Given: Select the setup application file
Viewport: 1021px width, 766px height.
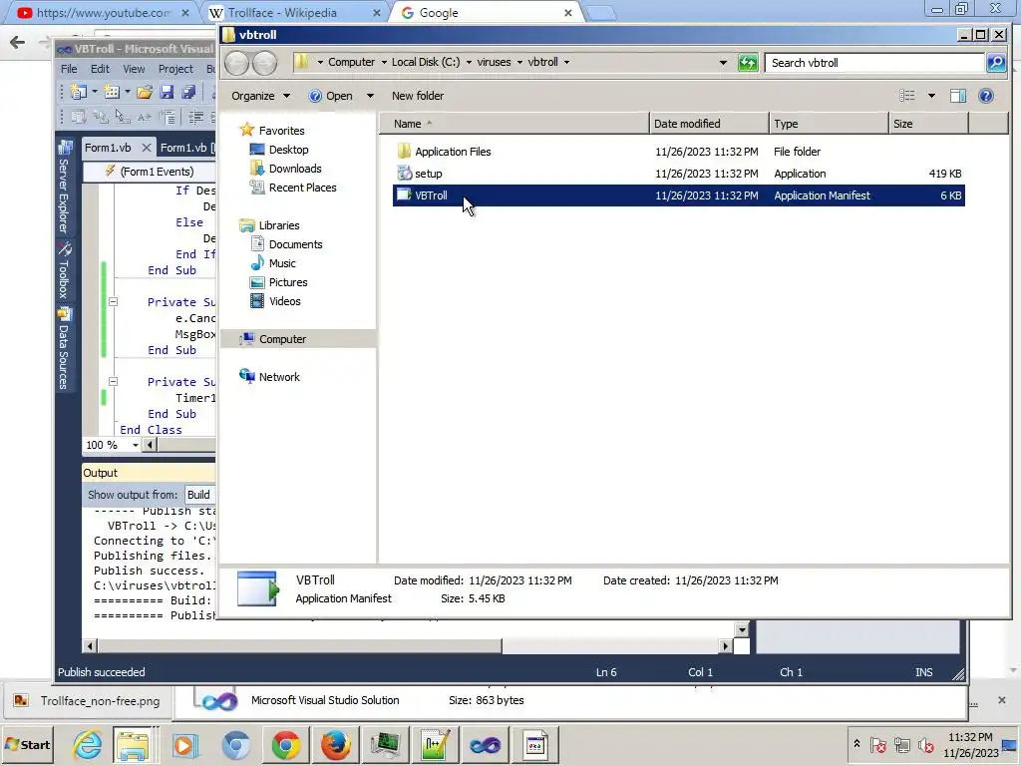Looking at the screenshot, I should click(678, 174).
